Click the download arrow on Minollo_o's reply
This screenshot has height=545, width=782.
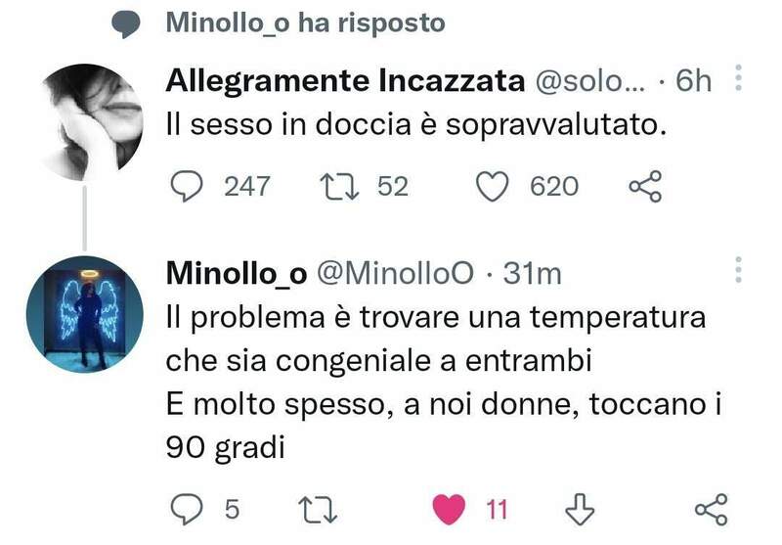coord(582,508)
